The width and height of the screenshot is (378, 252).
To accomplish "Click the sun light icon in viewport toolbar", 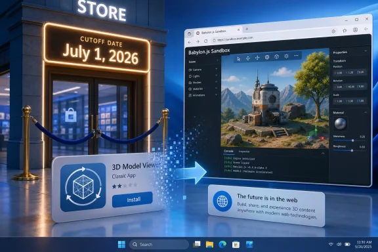I will pos(286,56).
